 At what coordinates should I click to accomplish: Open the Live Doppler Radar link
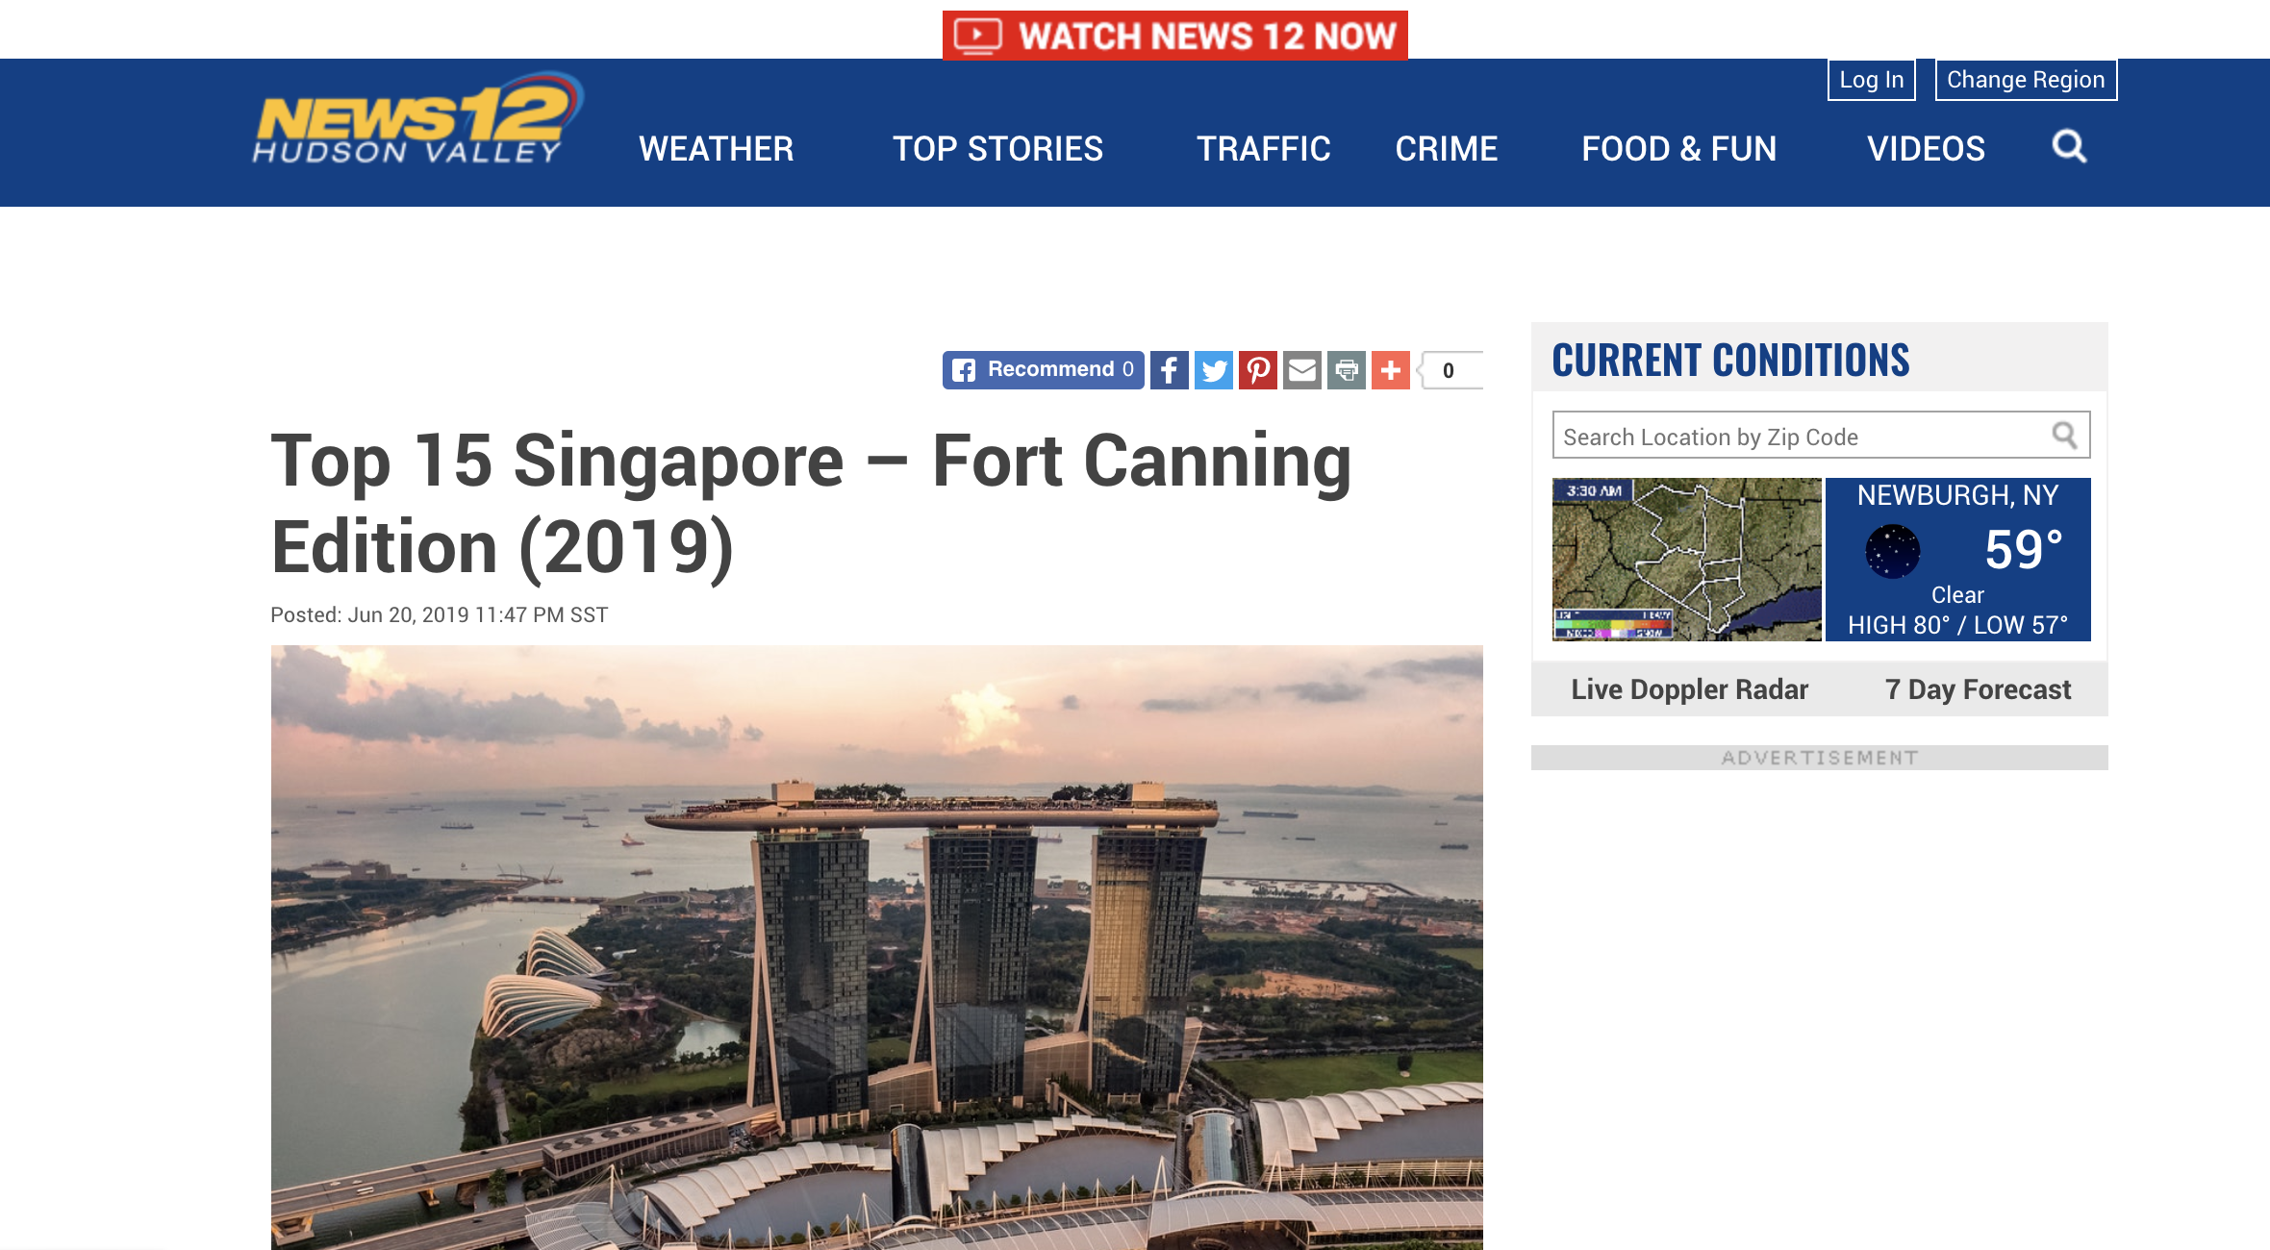[1689, 689]
